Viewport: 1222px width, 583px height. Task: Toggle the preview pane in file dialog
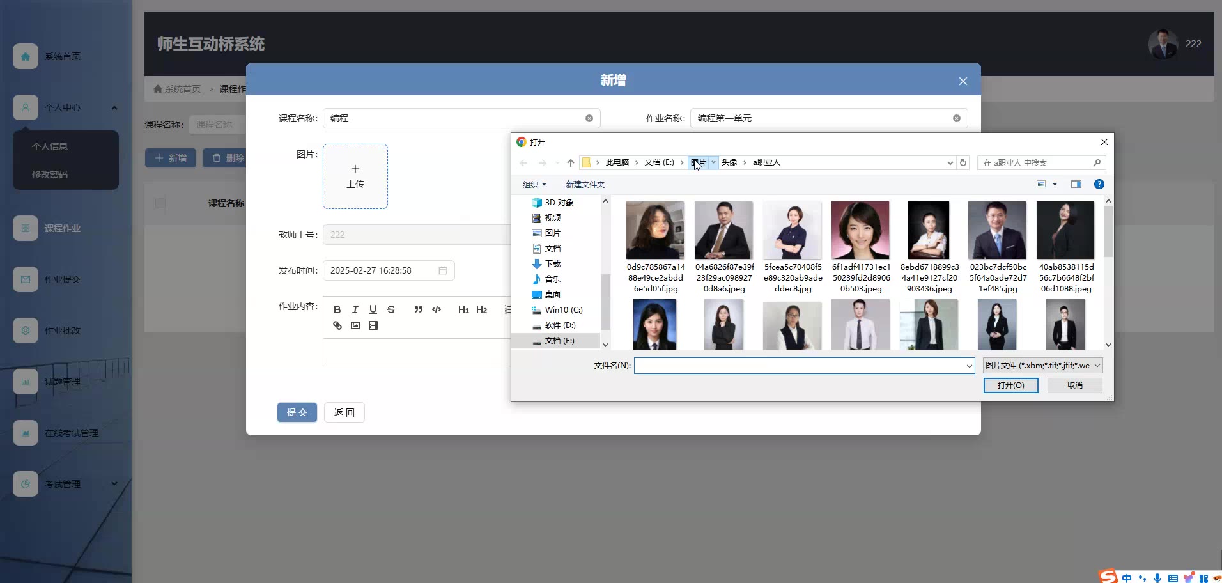click(x=1076, y=184)
